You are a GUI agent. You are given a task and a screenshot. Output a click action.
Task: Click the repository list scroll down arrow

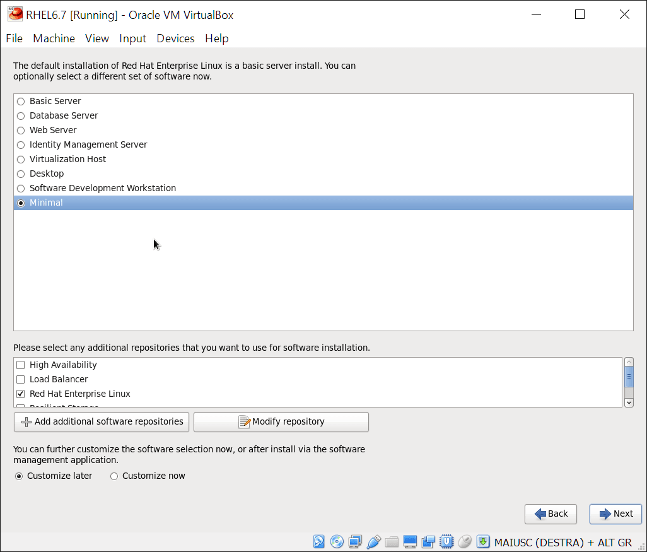(x=629, y=402)
